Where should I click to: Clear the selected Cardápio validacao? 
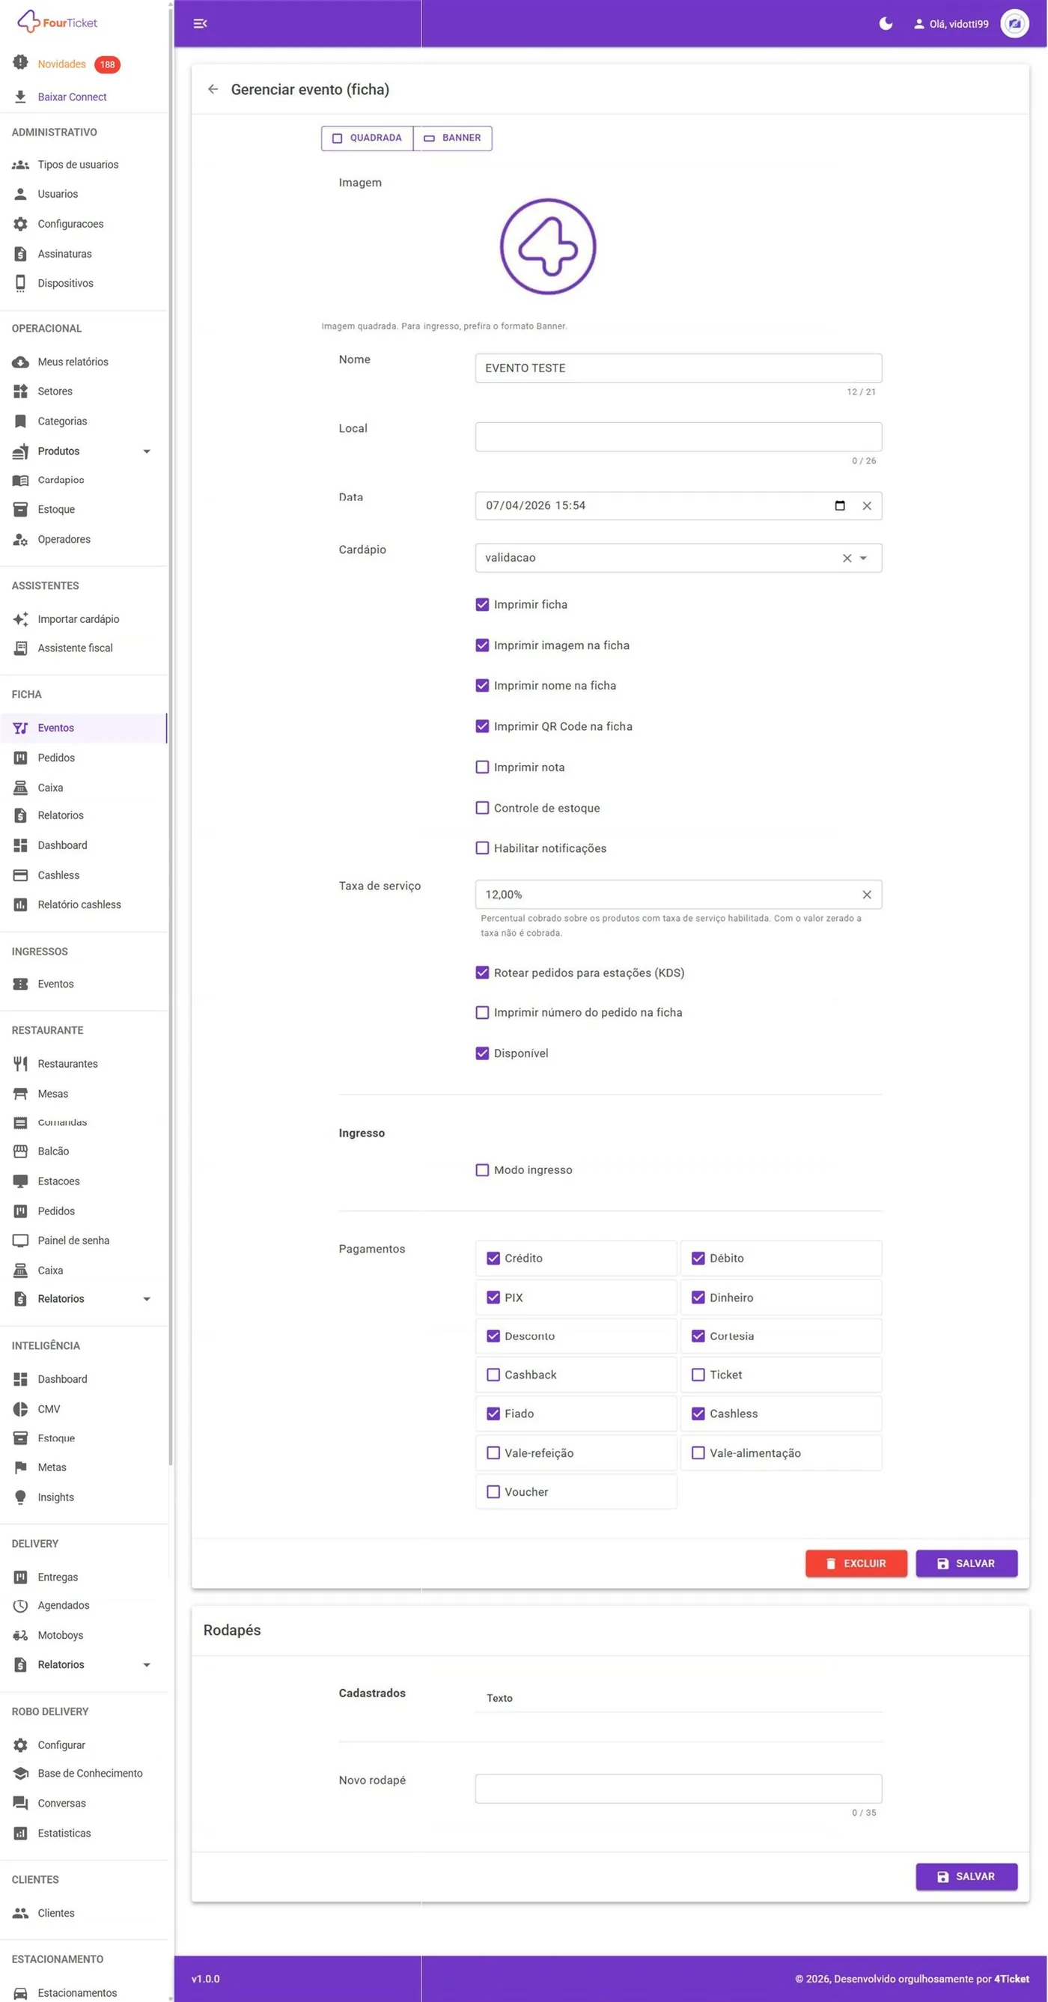click(847, 558)
